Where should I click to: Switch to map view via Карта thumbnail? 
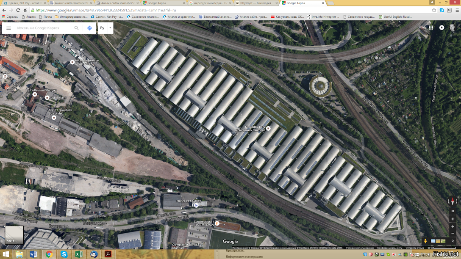point(14,235)
